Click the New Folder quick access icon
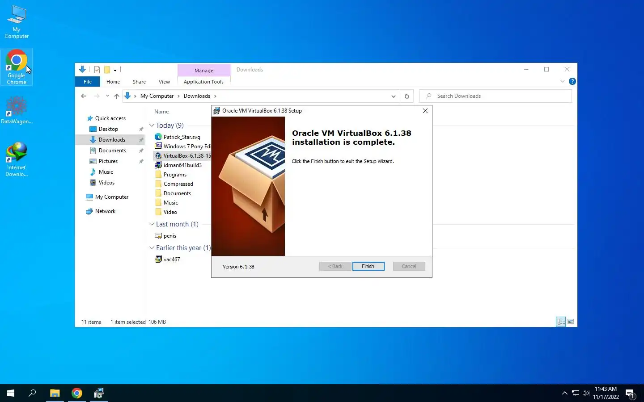 (x=107, y=70)
